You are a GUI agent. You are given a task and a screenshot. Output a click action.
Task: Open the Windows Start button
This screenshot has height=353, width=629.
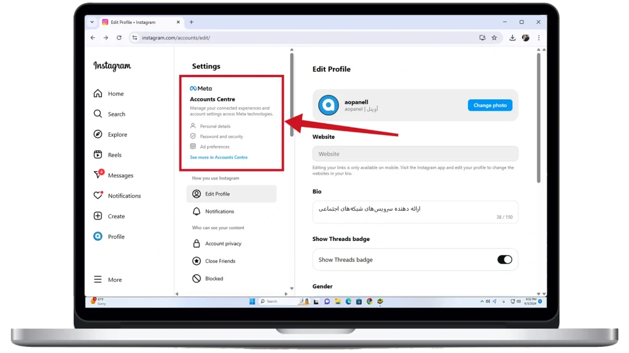252,302
